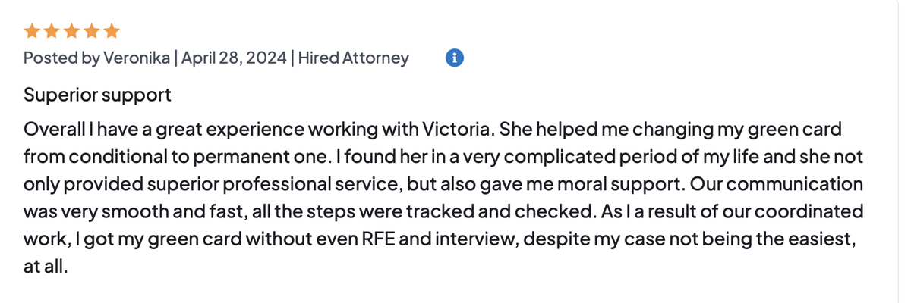Click the reviewer name Veronika

coord(136,58)
